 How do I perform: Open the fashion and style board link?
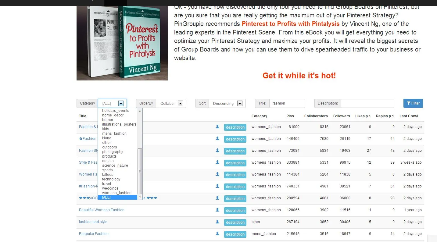point(93,222)
